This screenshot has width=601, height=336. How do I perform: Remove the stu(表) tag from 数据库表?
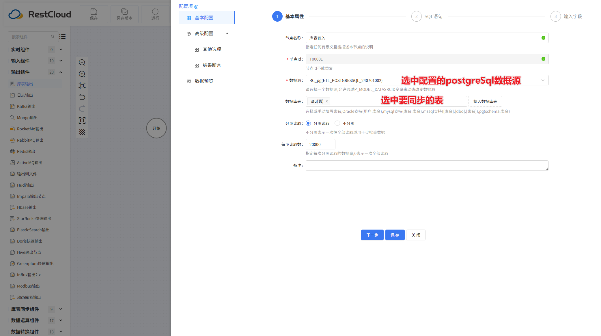326,101
